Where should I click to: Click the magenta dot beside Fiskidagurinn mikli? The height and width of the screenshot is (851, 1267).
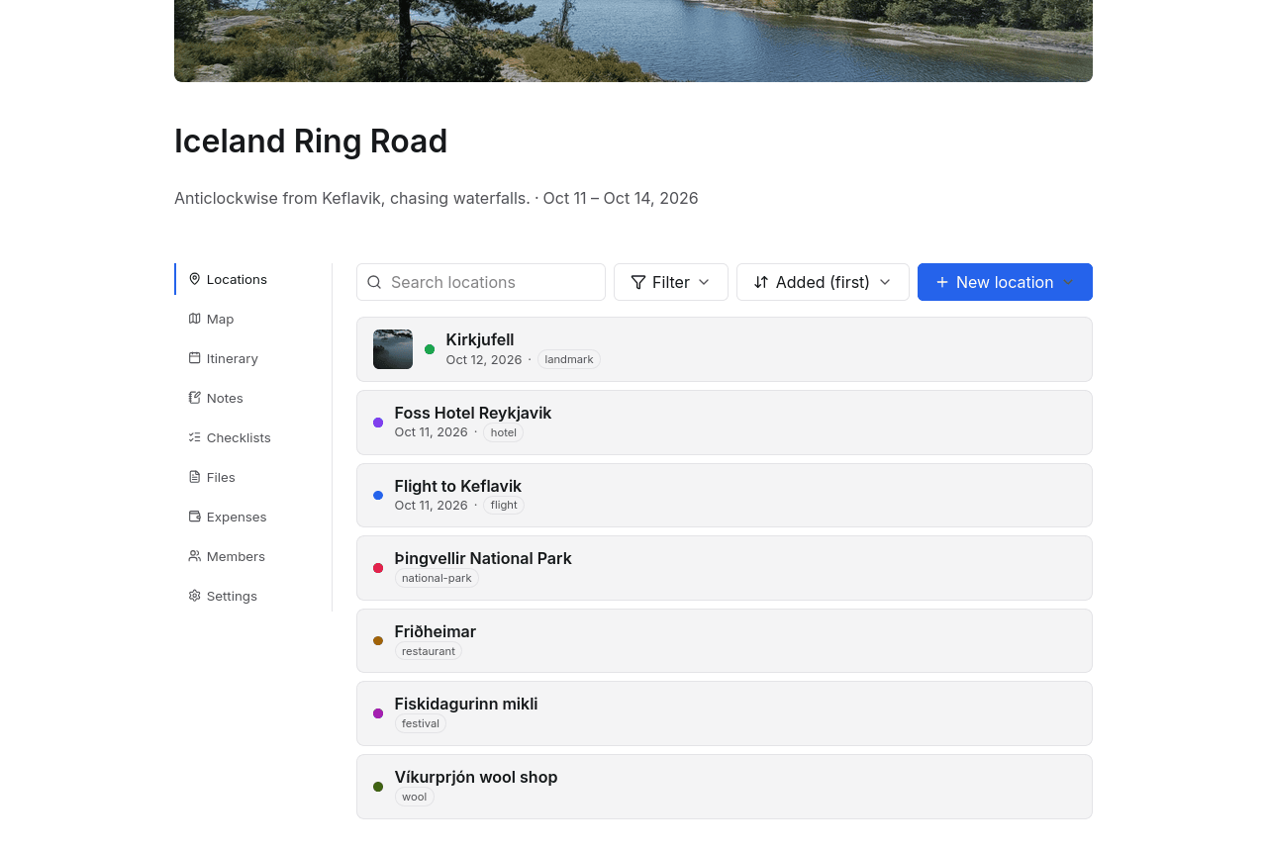(378, 713)
